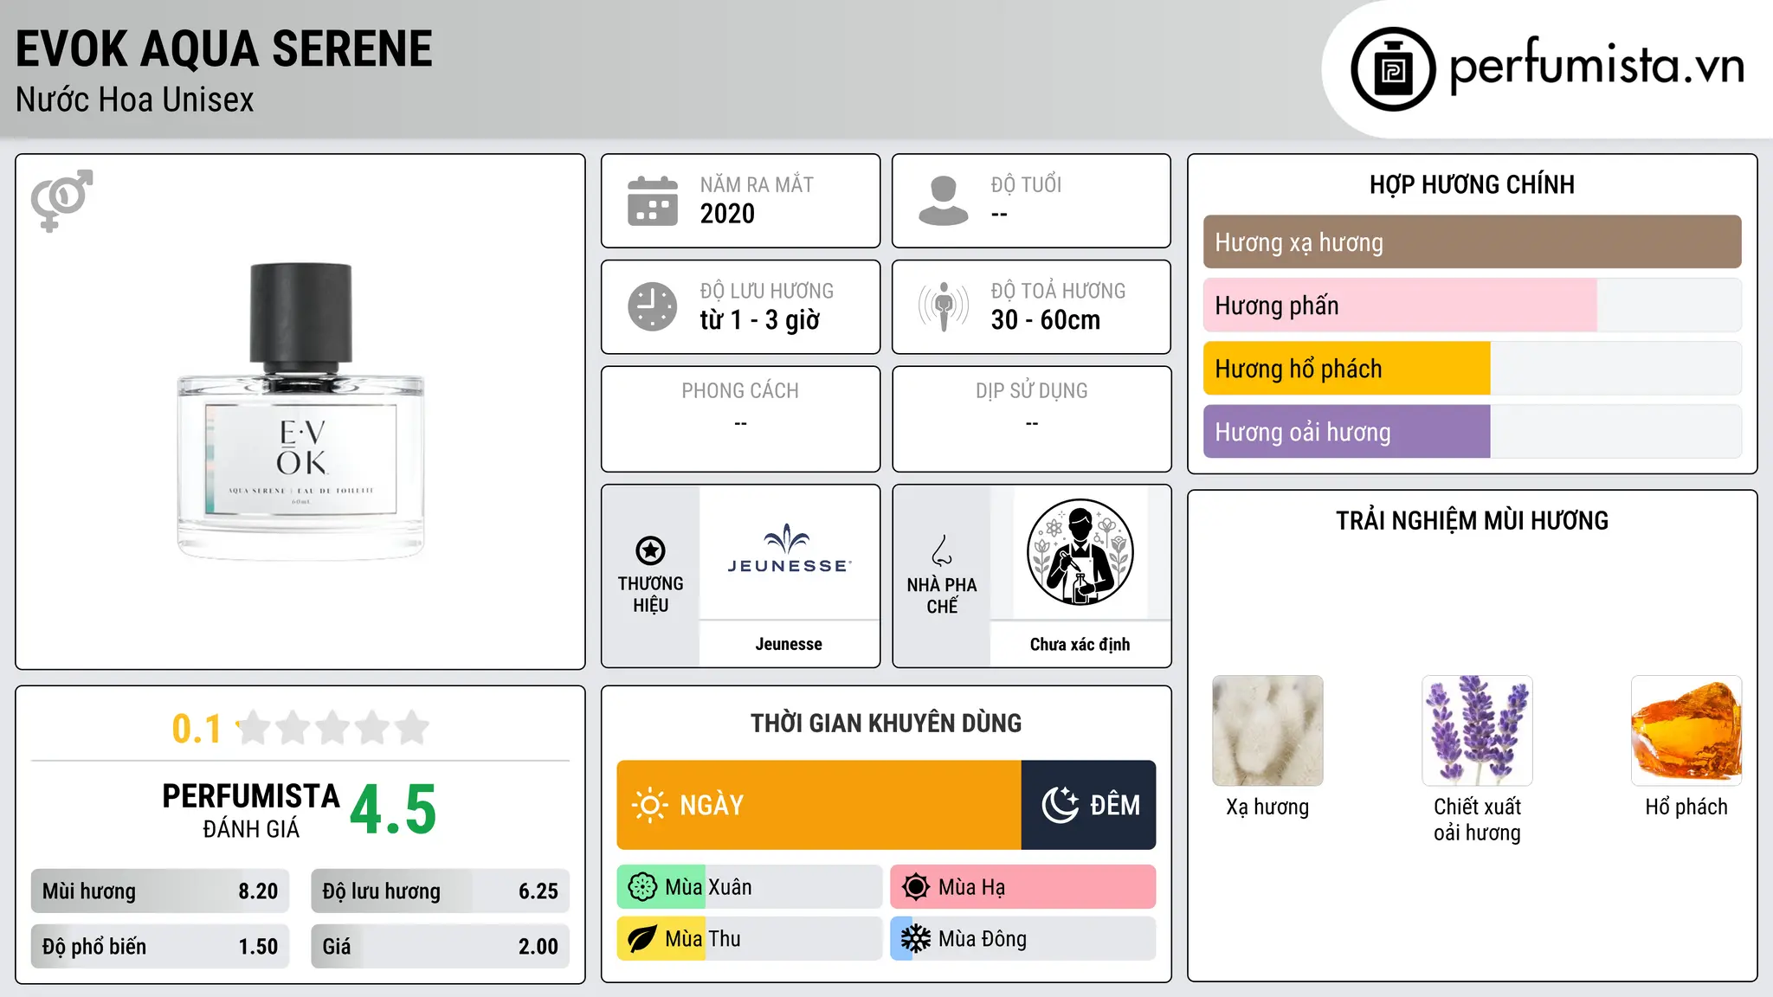Click the orange NGÀY daytime bar

point(819,805)
